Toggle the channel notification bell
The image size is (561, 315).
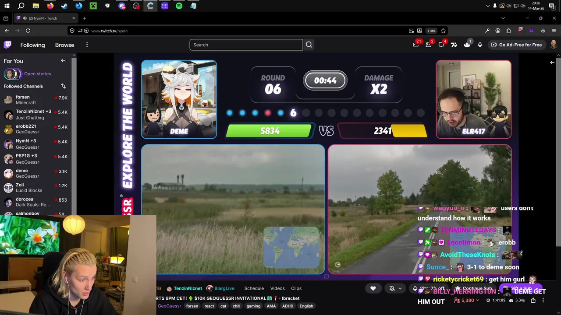click(x=392, y=288)
